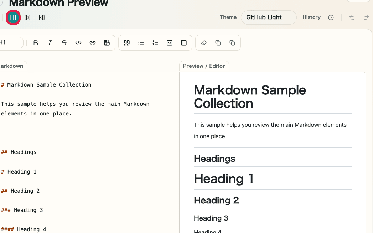
Task: Clear formatting with the eraser tool
Action: (x=203, y=42)
